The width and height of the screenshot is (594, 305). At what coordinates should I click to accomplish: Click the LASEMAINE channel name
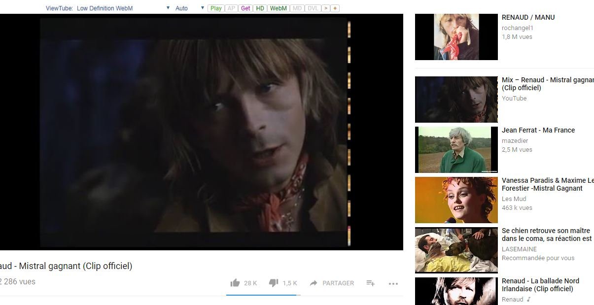click(x=518, y=249)
